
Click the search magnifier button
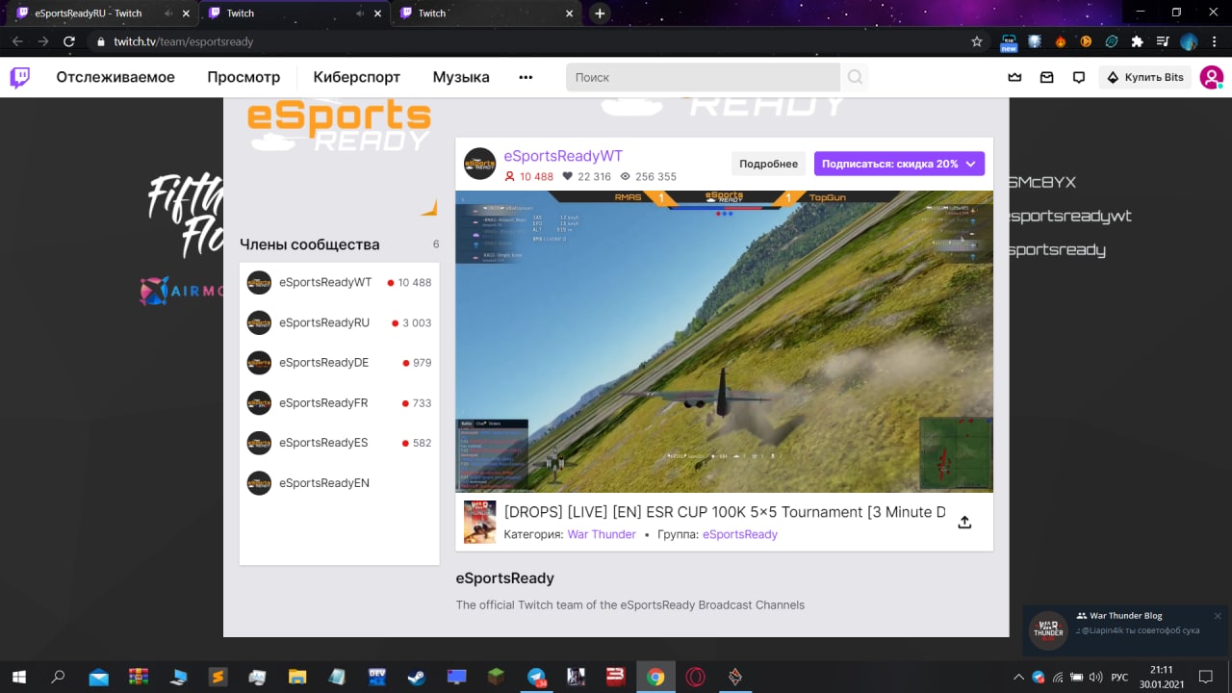pos(855,77)
